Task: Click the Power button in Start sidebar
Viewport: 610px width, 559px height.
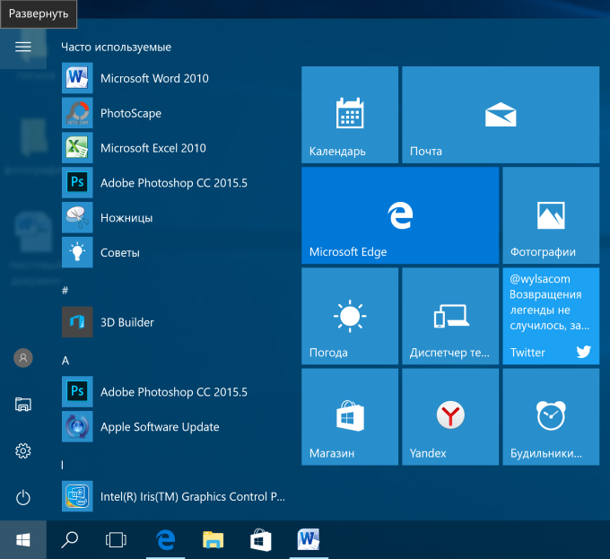Action: tap(23, 498)
